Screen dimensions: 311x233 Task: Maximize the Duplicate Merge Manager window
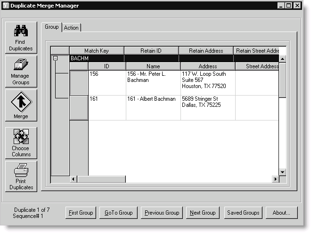(288, 6)
